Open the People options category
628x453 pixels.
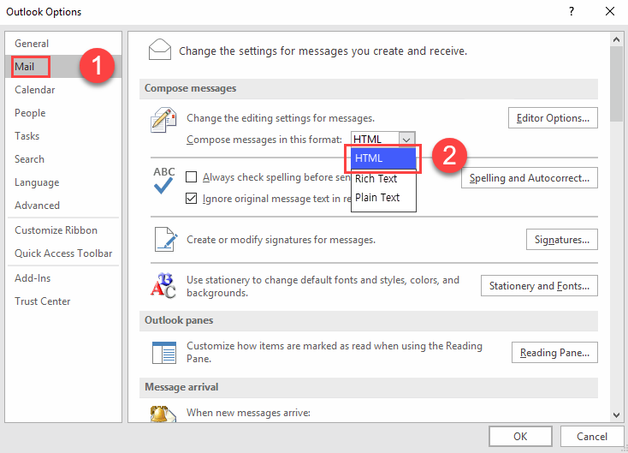63,113
